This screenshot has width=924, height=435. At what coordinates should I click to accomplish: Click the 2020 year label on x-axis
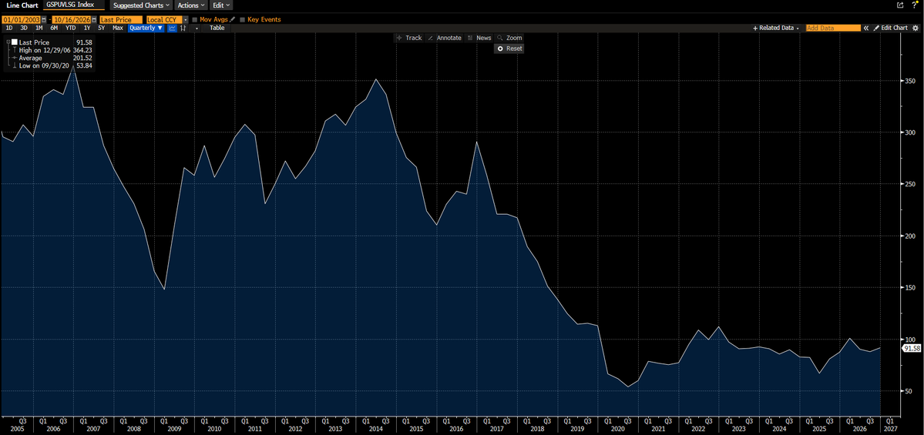click(617, 429)
